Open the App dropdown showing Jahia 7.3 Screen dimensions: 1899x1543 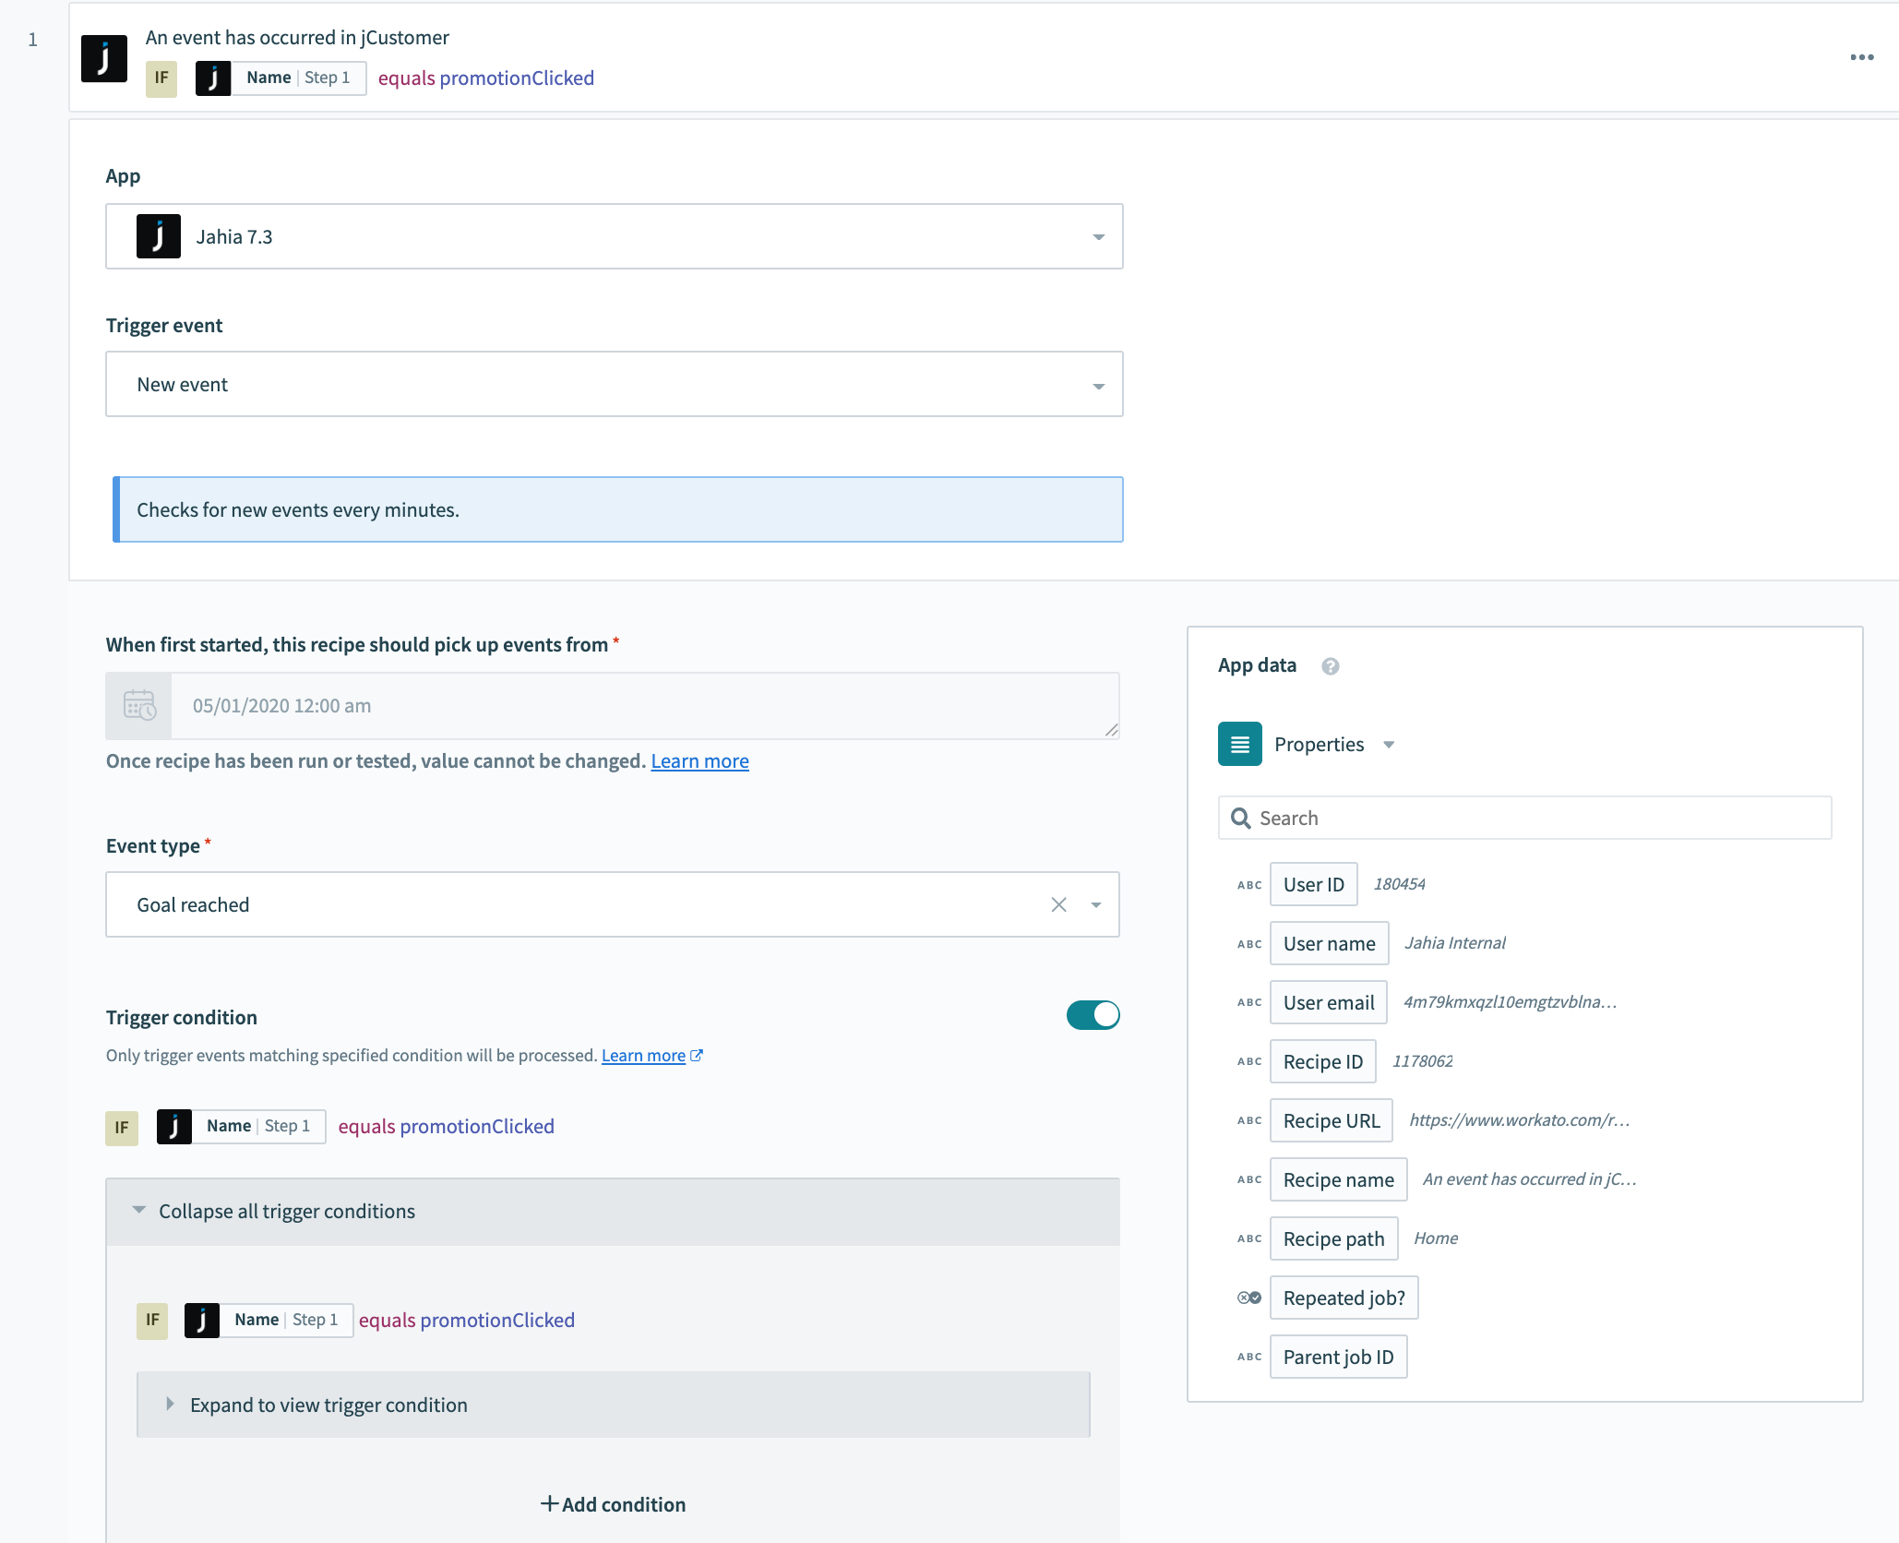(614, 236)
